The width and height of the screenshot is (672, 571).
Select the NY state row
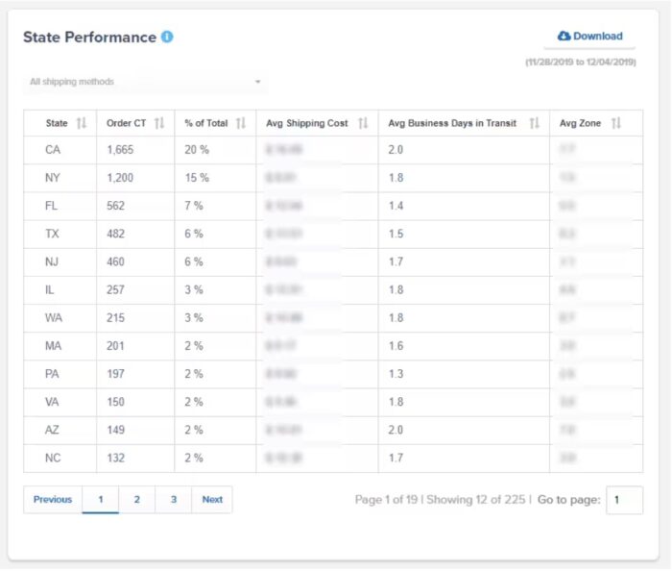pyautogui.click(x=53, y=178)
